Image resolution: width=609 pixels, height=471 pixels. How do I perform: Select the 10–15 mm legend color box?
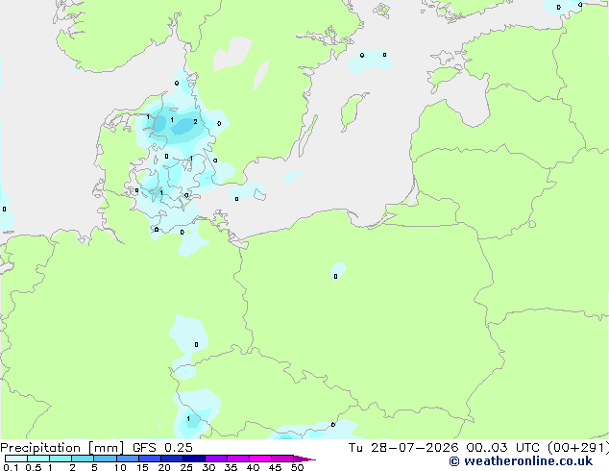pyautogui.click(x=128, y=459)
